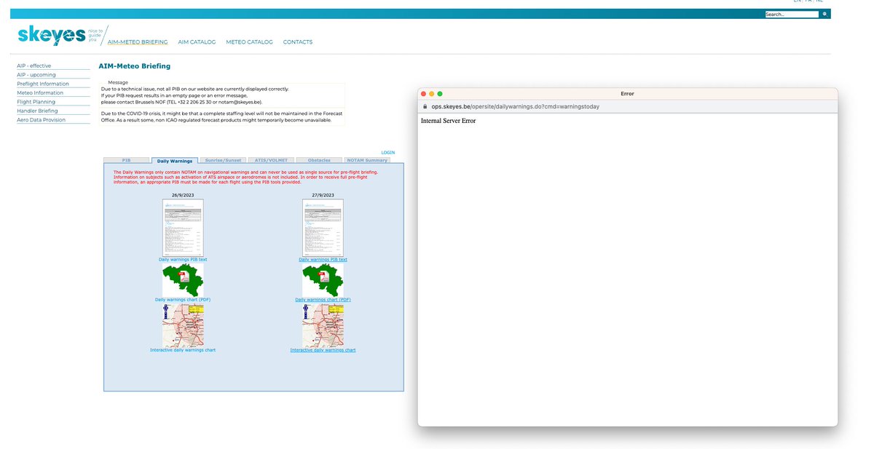This screenshot has width=874, height=449.
Task: Click 26/9/2023 Daily warnings chart (PDF) link
Action: pos(183,300)
